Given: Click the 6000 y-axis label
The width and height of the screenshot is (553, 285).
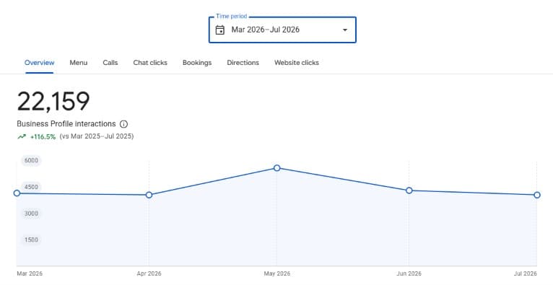Looking at the screenshot, I should click(x=31, y=161).
